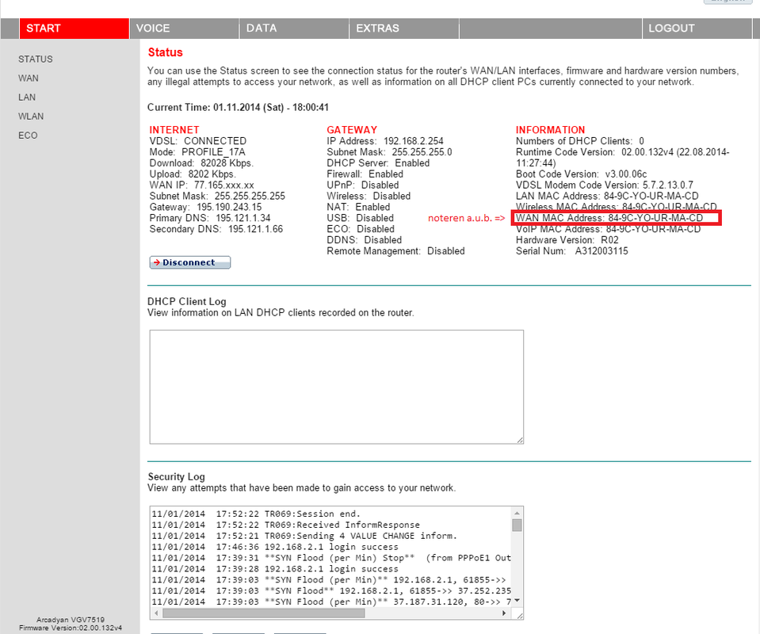Click the GATEWAY section heading
The image size is (760, 634).
(x=352, y=130)
